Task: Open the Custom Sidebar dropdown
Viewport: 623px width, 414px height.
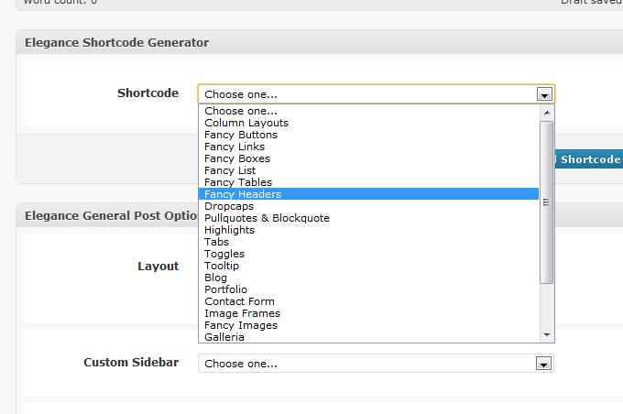Action: click(376, 364)
